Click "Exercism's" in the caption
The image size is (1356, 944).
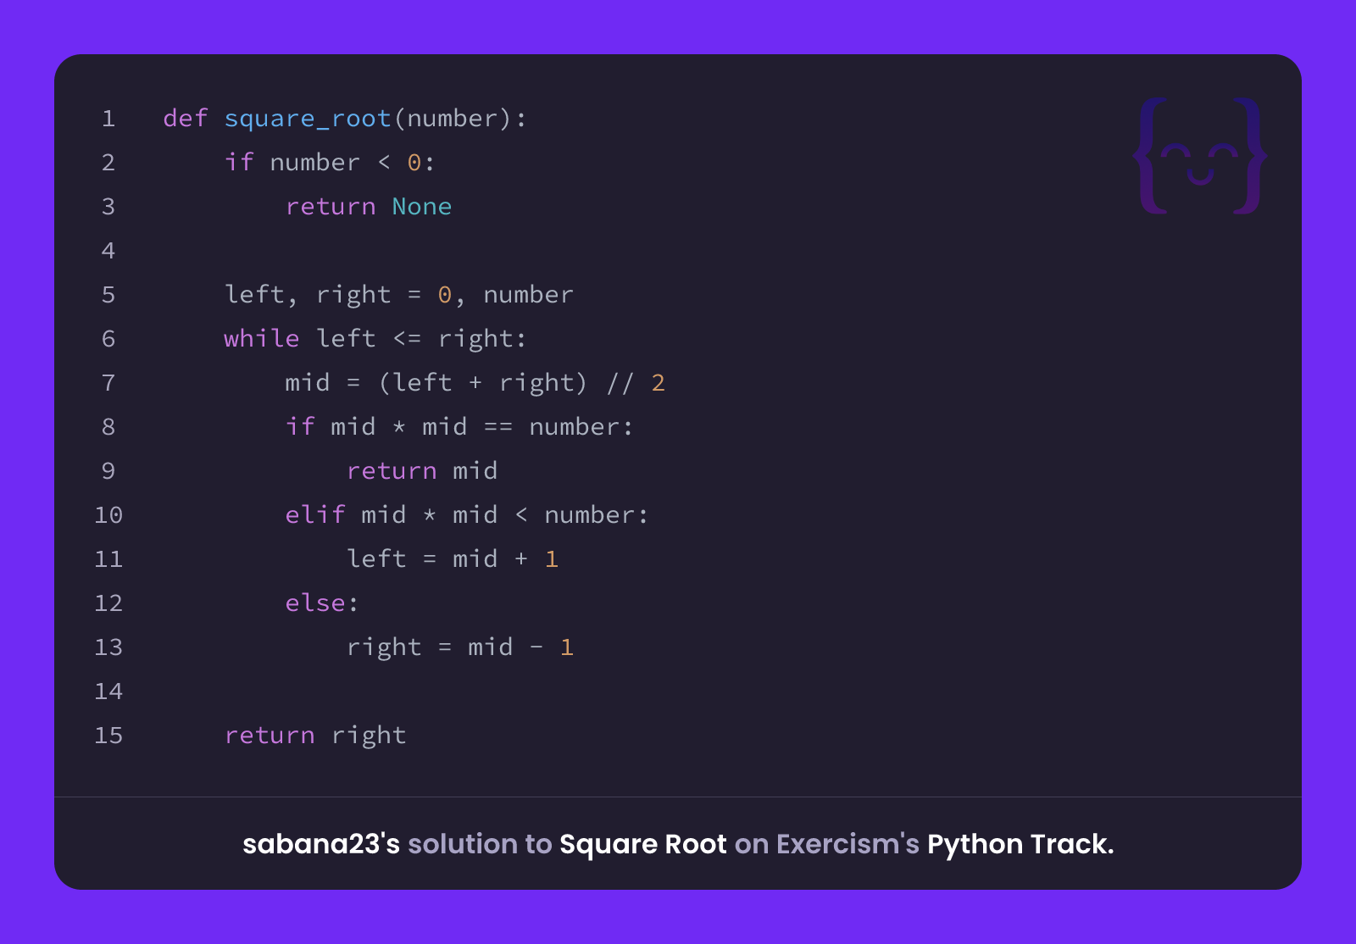click(847, 844)
